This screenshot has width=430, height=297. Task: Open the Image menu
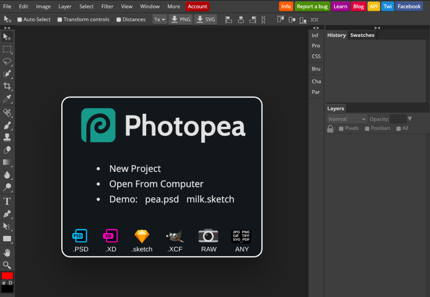(43, 6)
